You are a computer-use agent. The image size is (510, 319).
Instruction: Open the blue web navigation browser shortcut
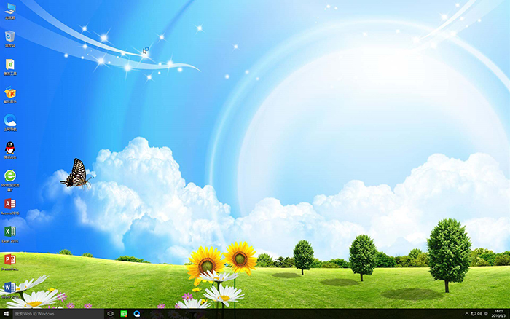click(10, 120)
